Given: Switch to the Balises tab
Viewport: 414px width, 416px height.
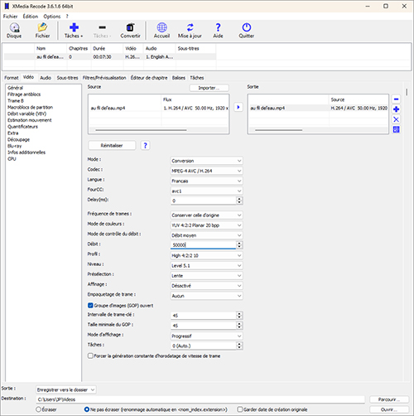Looking at the screenshot, I should click(x=179, y=78).
